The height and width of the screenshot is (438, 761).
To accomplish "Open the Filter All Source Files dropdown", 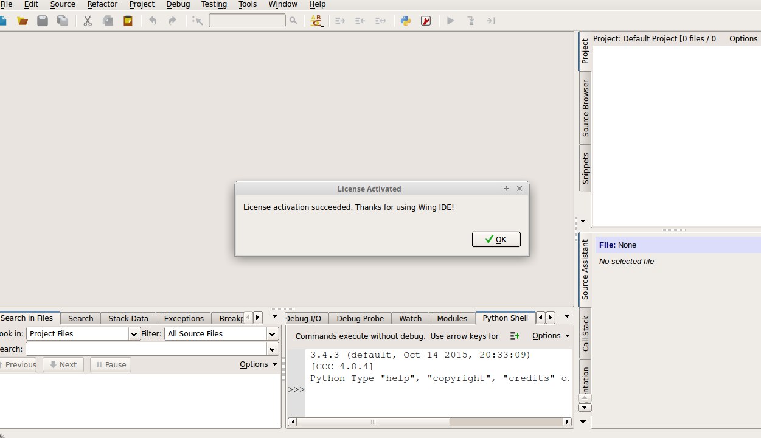I will coord(221,333).
